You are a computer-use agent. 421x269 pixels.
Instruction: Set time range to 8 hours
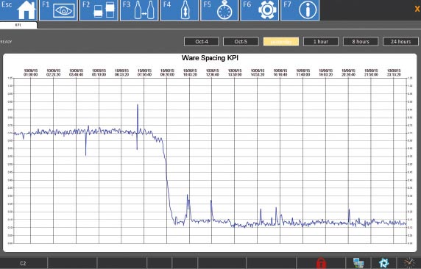click(x=361, y=42)
